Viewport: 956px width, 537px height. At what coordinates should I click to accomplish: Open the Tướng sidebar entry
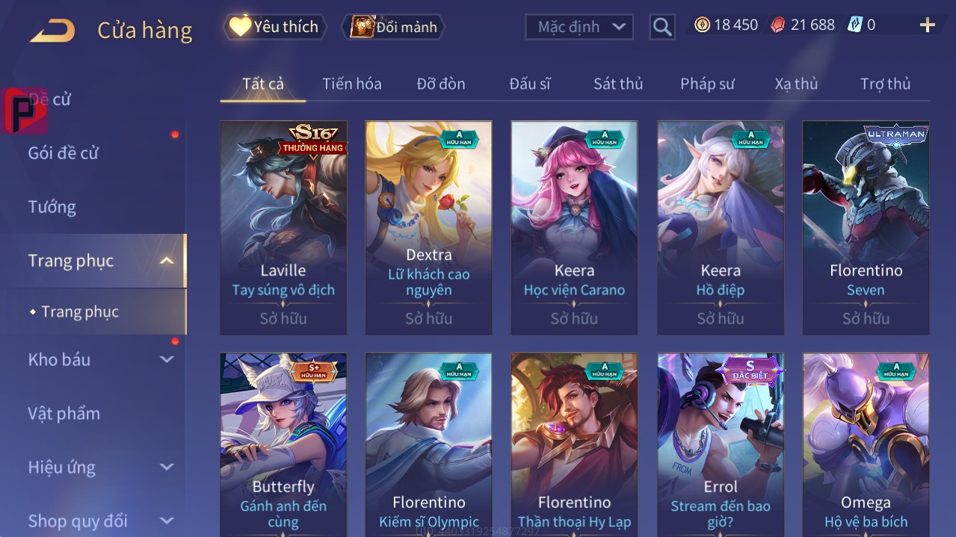coord(52,207)
